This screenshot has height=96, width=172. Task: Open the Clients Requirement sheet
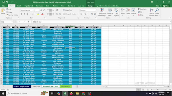[22, 86]
